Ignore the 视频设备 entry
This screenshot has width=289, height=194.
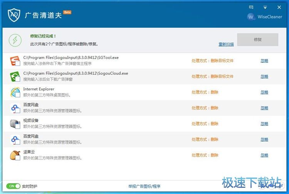coord(264,124)
